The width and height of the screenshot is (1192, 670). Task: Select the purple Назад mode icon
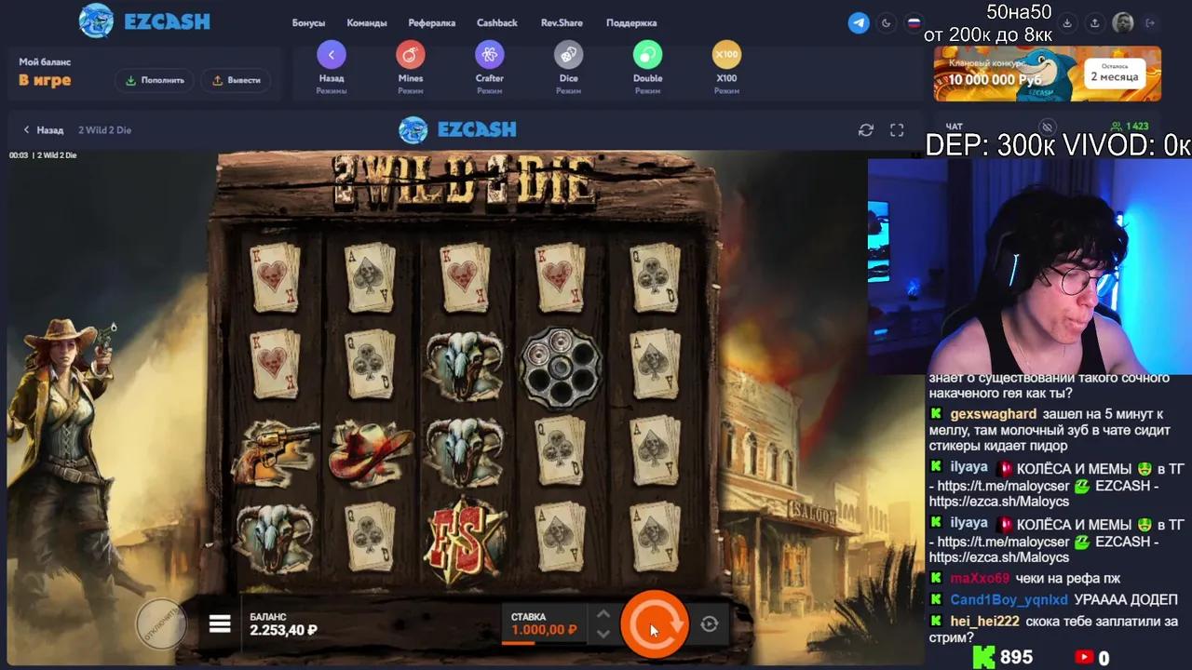(332, 55)
